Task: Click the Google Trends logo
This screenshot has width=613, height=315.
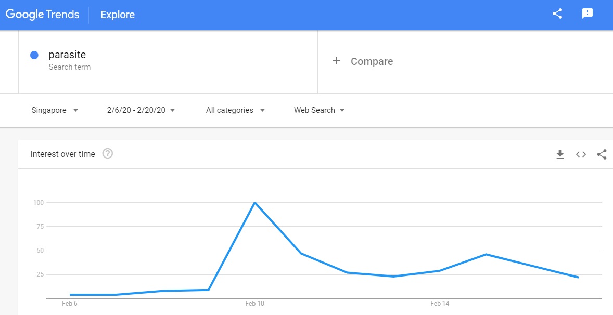Action: 43,15
